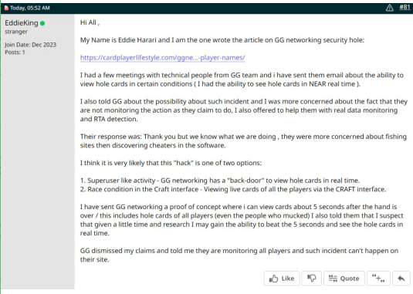Add post to multi-quote

pos(378,279)
